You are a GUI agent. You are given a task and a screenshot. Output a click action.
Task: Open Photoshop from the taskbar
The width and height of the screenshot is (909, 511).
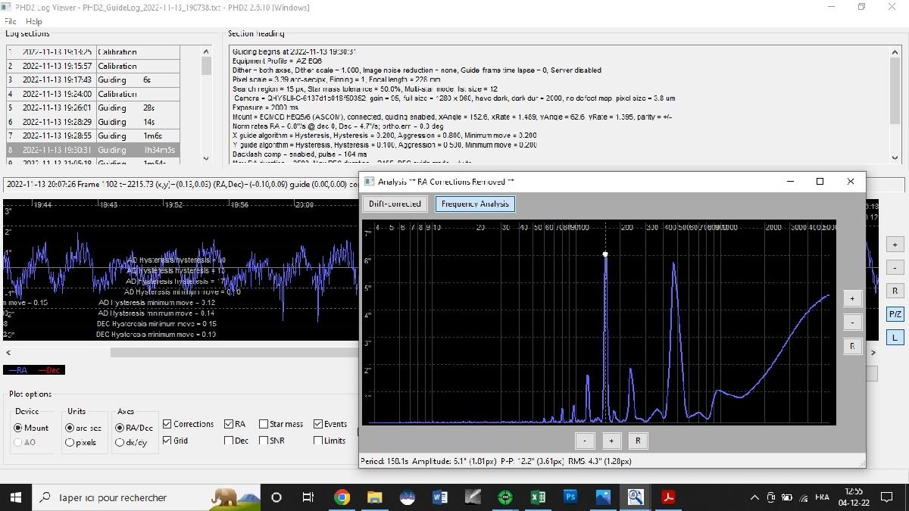point(570,497)
